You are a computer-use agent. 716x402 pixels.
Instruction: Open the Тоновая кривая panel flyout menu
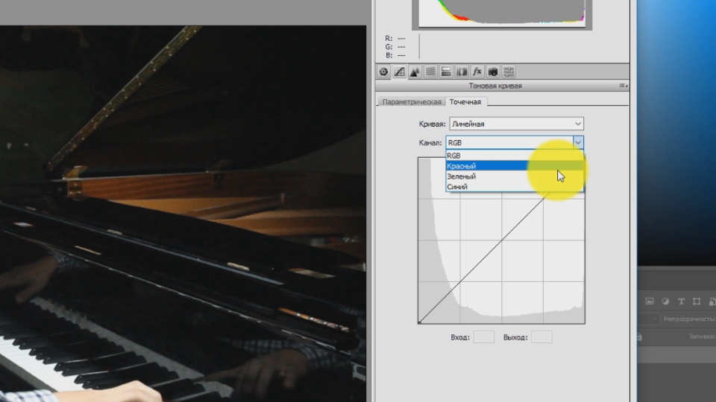(624, 85)
